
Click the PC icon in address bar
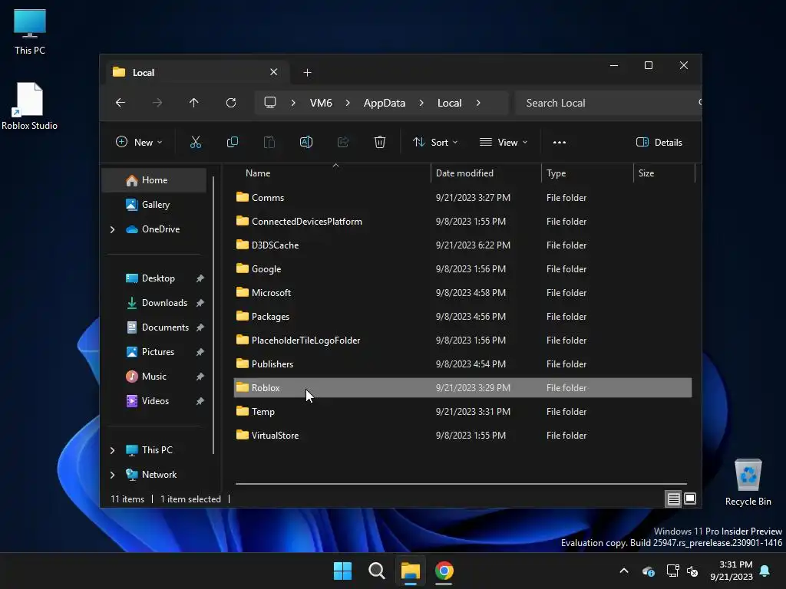point(270,103)
